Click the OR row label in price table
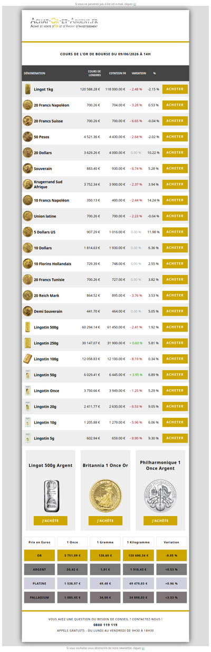The height and width of the screenshot is (652, 211). tap(39, 556)
